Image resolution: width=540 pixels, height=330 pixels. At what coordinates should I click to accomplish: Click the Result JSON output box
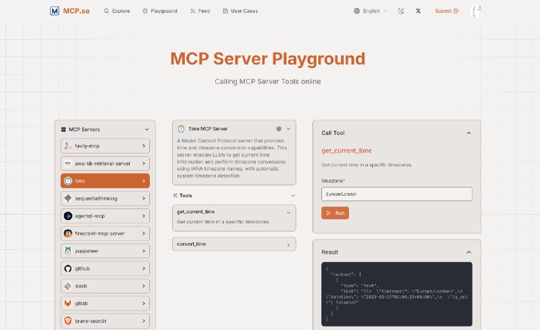point(397,294)
